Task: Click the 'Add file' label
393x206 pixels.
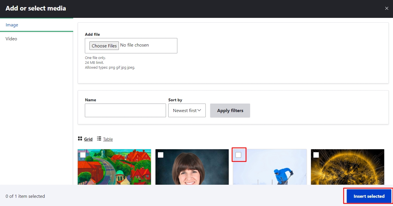Action: pos(93,34)
